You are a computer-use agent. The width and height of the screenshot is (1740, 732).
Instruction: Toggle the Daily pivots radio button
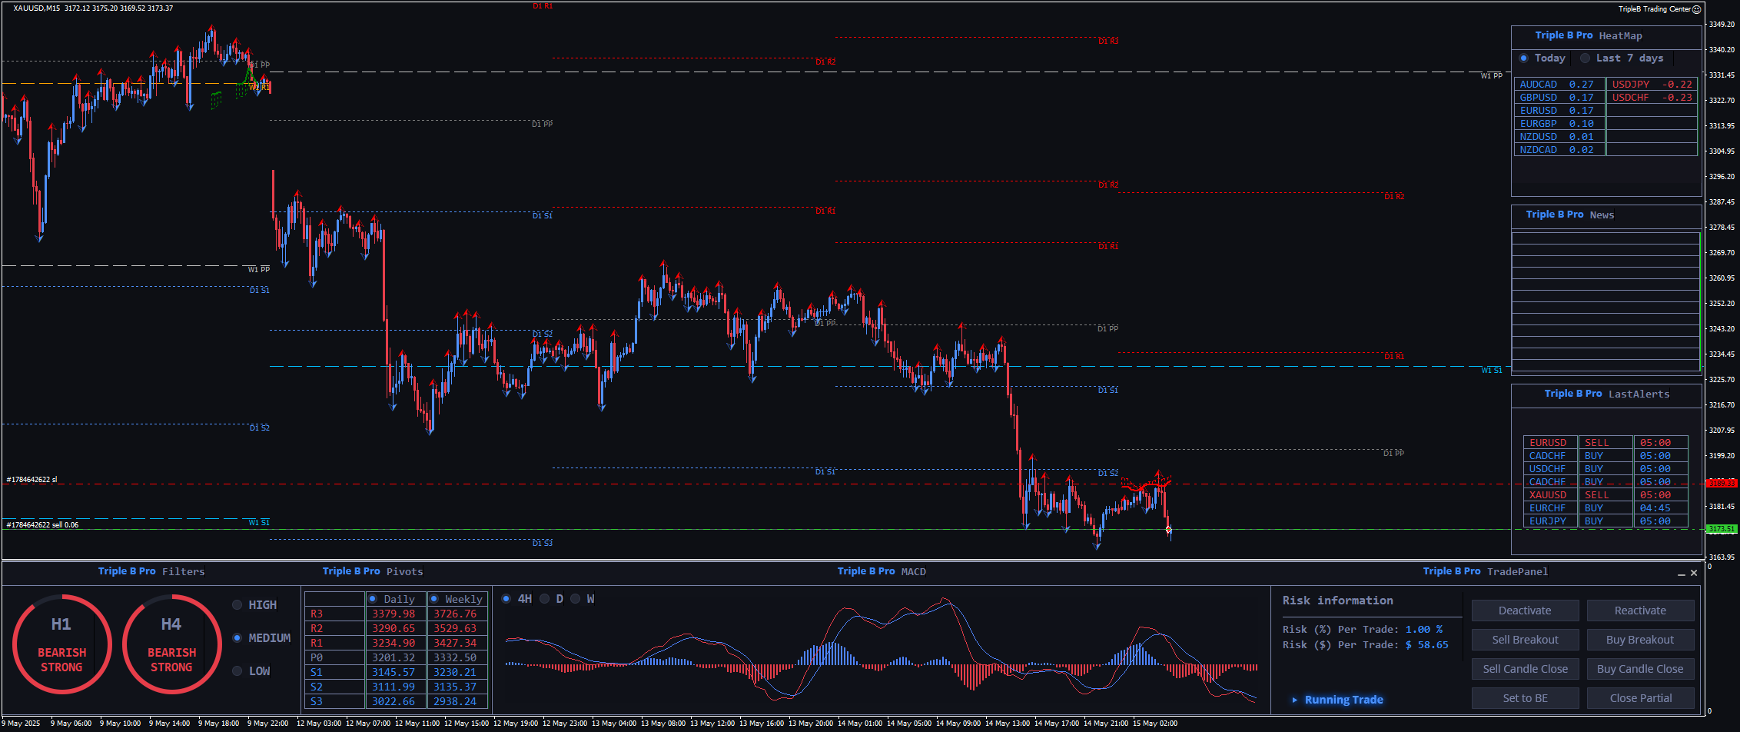[373, 599]
